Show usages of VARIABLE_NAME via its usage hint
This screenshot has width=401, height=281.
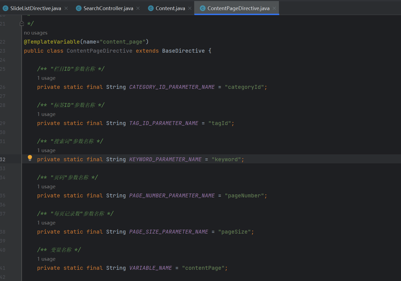46,259
